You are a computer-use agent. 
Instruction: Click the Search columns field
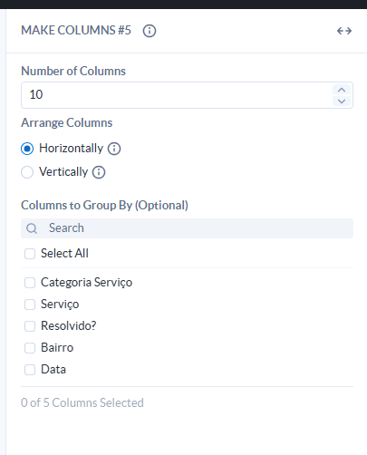pyautogui.click(x=187, y=228)
